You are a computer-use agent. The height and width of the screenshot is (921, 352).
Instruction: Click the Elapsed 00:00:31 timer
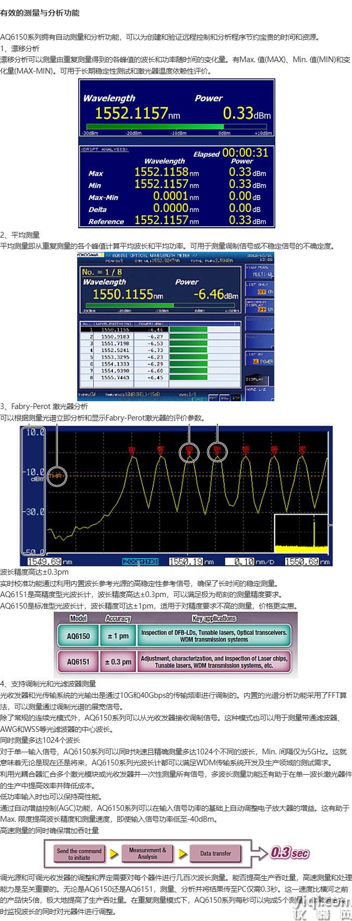pyautogui.click(x=230, y=153)
